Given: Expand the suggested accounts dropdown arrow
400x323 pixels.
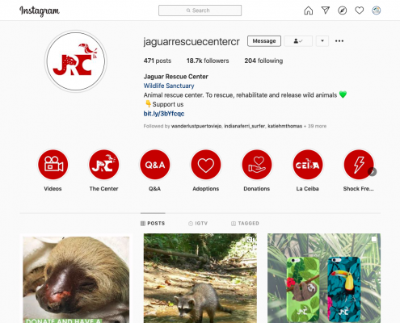Looking at the screenshot, I should (x=322, y=41).
